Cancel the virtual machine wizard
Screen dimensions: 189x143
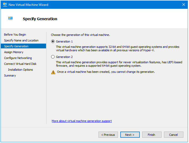173,135
